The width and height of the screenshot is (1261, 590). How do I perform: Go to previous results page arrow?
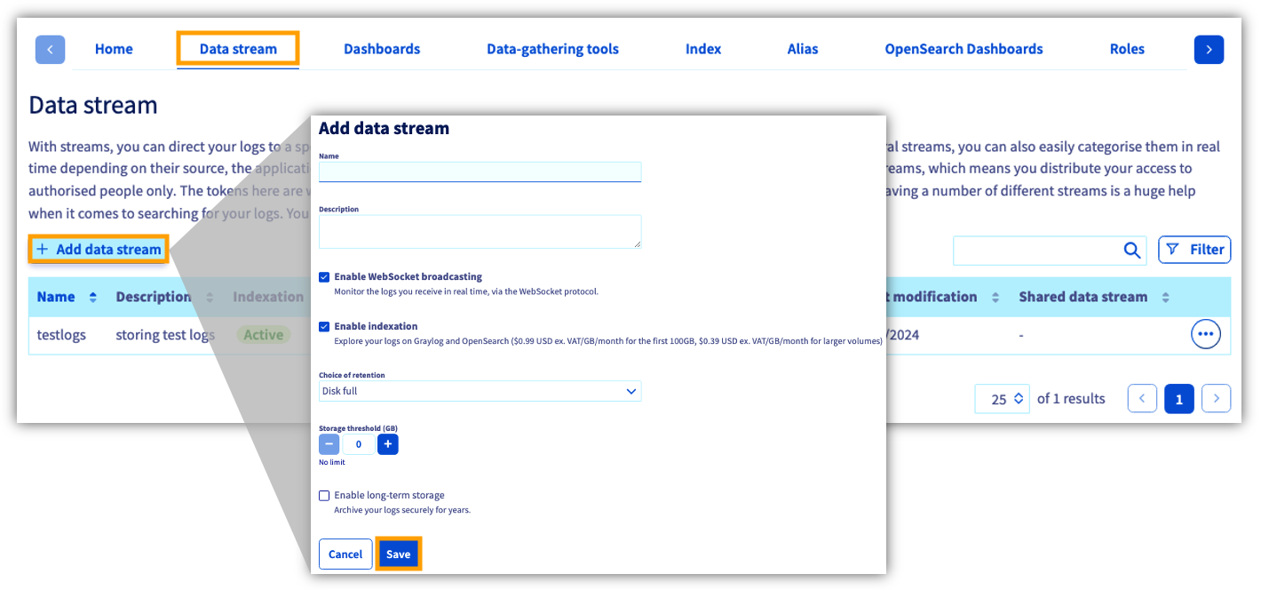pos(1142,399)
